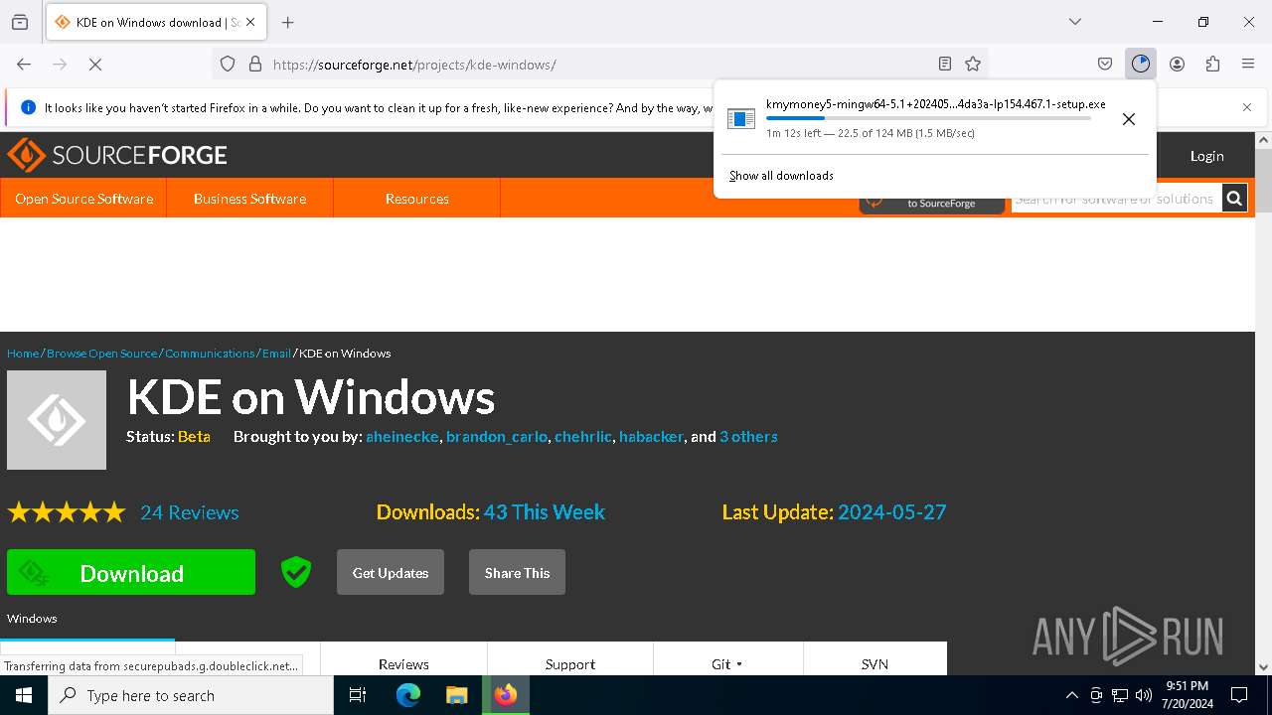Viewport: 1272px width, 715px height.
Task: Open the Extensions puzzle icon
Action: (x=1212, y=64)
